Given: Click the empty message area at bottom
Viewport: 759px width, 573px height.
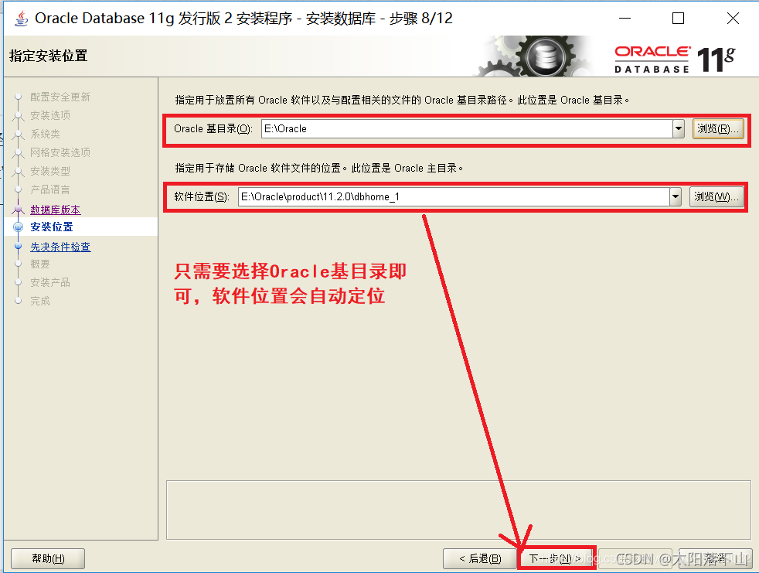Looking at the screenshot, I should 458,510.
